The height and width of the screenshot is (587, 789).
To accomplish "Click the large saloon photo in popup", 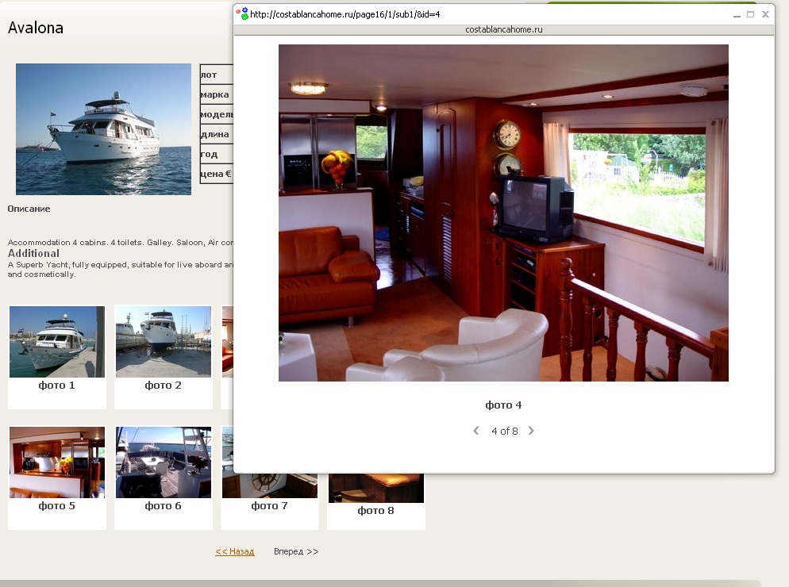I will coord(503,213).
